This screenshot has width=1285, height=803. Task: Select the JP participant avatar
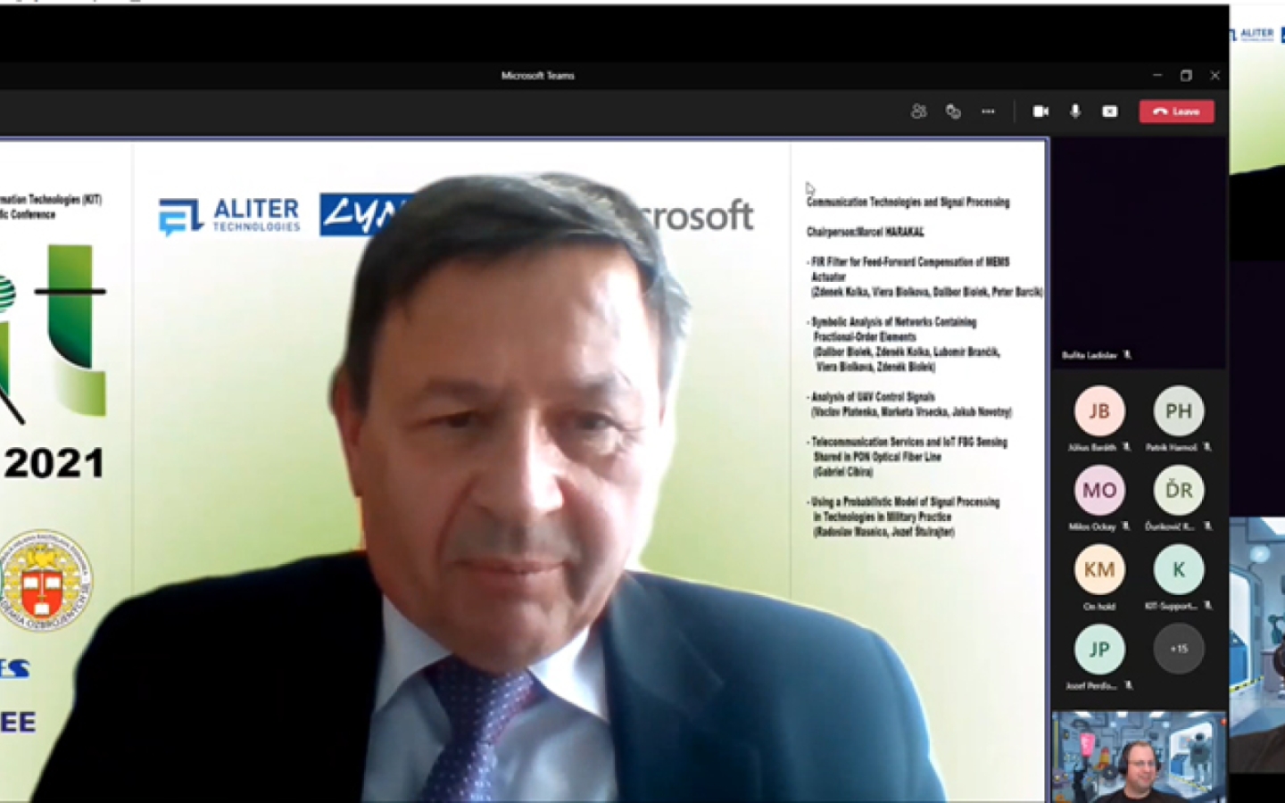1099,649
